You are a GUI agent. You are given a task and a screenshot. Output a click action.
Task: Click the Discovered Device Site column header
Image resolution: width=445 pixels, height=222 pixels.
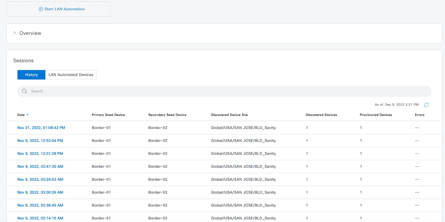[229, 115]
